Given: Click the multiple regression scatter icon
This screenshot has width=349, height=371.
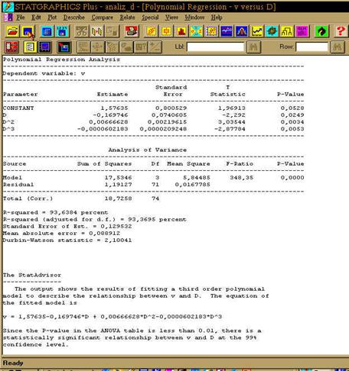Looking at the screenshot, I should pos(211,31).
